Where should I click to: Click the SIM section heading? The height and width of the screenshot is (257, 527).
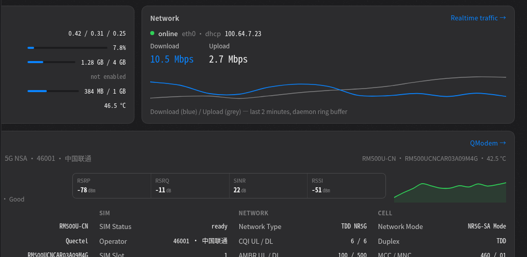[104, 213]
